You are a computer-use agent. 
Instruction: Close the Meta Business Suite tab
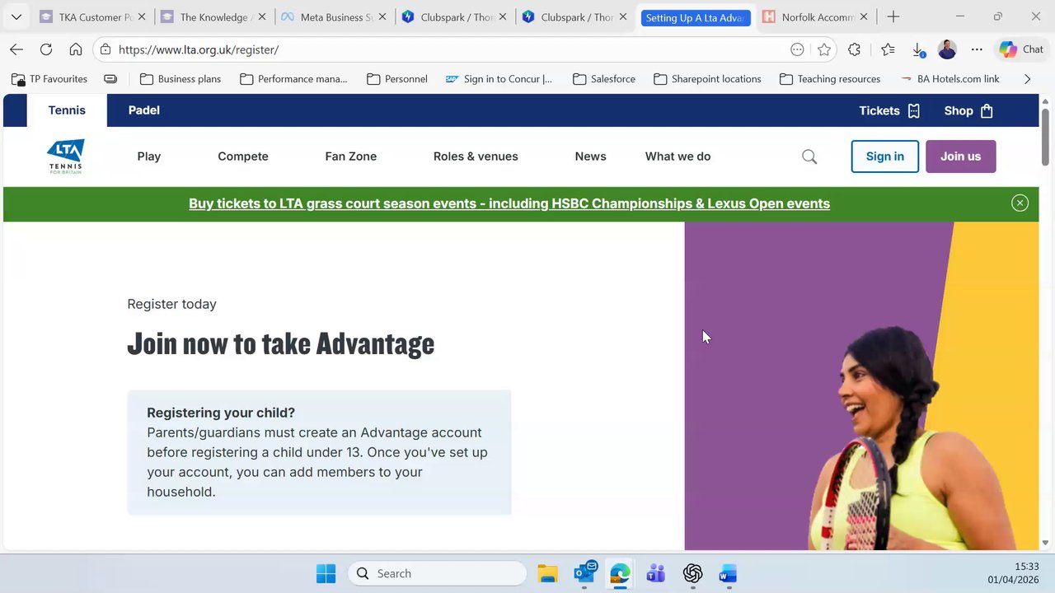382,16
